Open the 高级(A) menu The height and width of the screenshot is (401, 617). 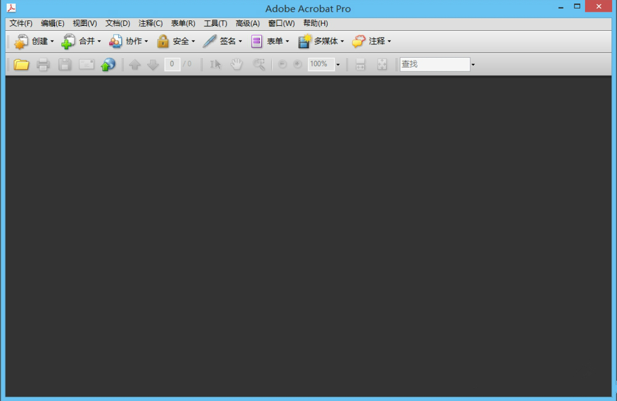click(x=248, y=23)
